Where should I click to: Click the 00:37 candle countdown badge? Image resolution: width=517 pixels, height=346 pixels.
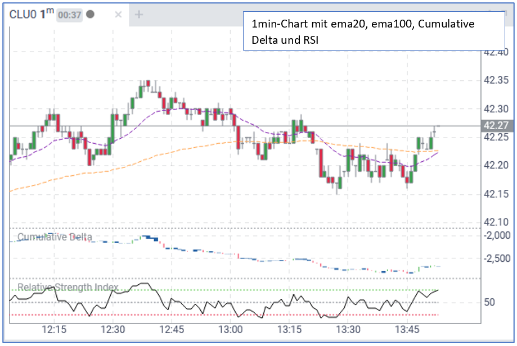click(x=69, y=15)
